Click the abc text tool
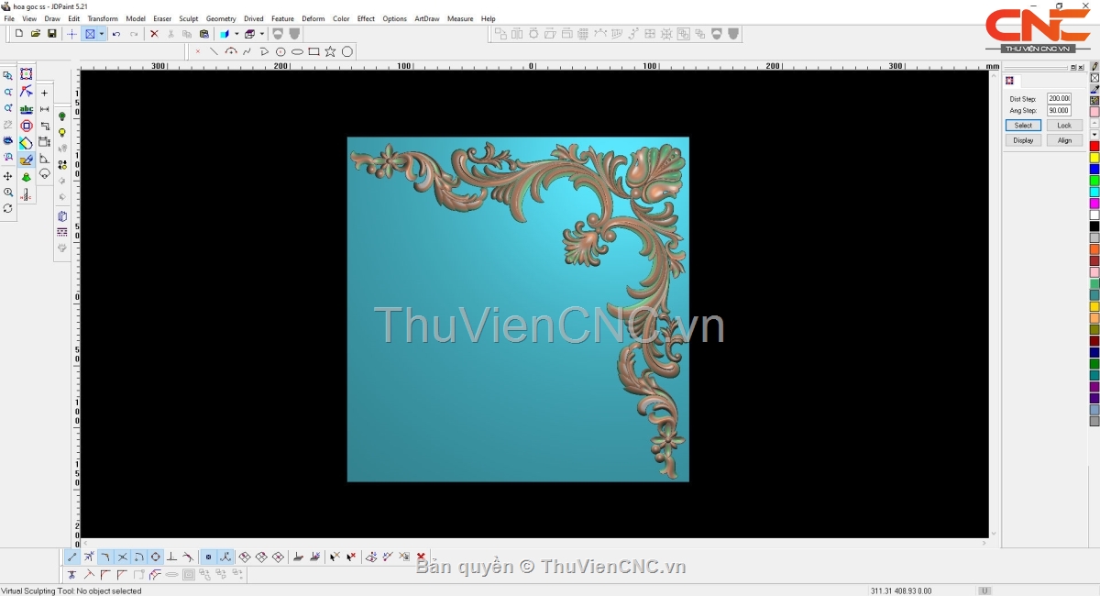The height and width of the screenshot is (596, 1100). (x=27, y=109)
